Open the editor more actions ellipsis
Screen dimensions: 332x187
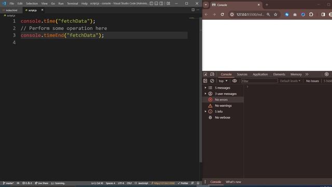point(198,10)
